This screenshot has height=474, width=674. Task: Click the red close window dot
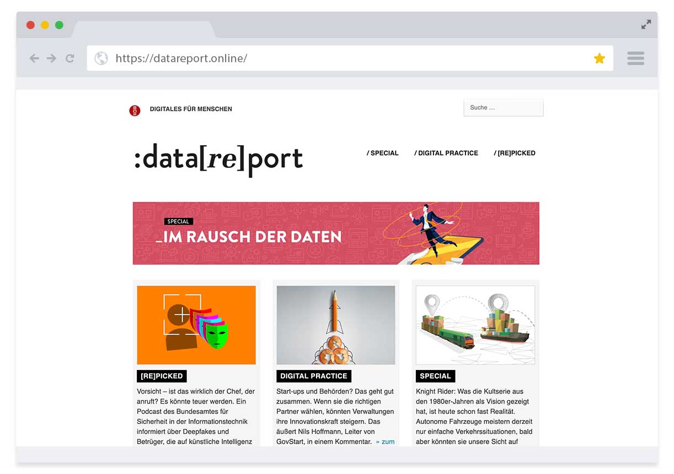tap(30, 25)
